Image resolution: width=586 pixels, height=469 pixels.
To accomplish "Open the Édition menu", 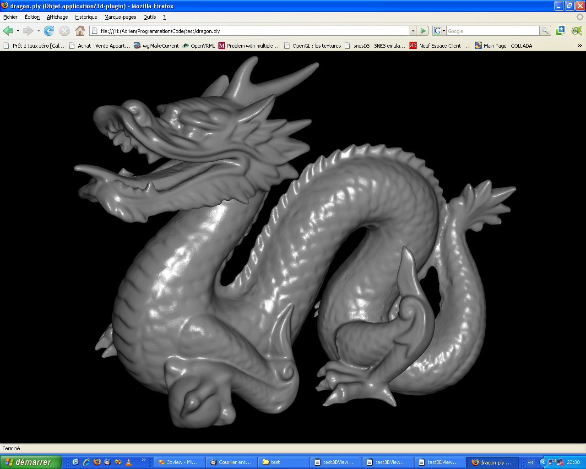I will (x=32, y=17).
